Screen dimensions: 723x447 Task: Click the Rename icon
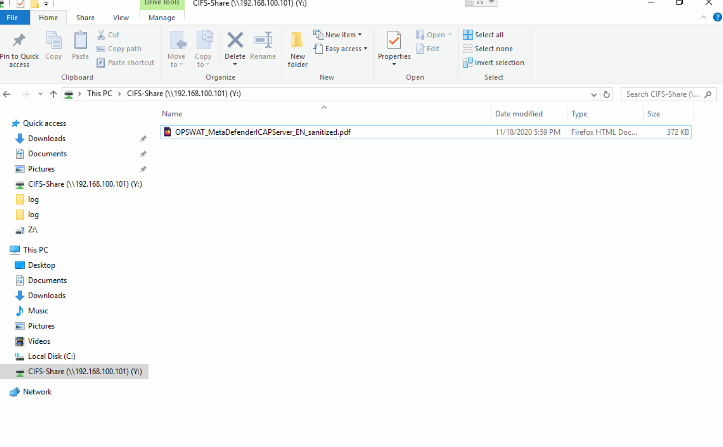click(263, 40)
